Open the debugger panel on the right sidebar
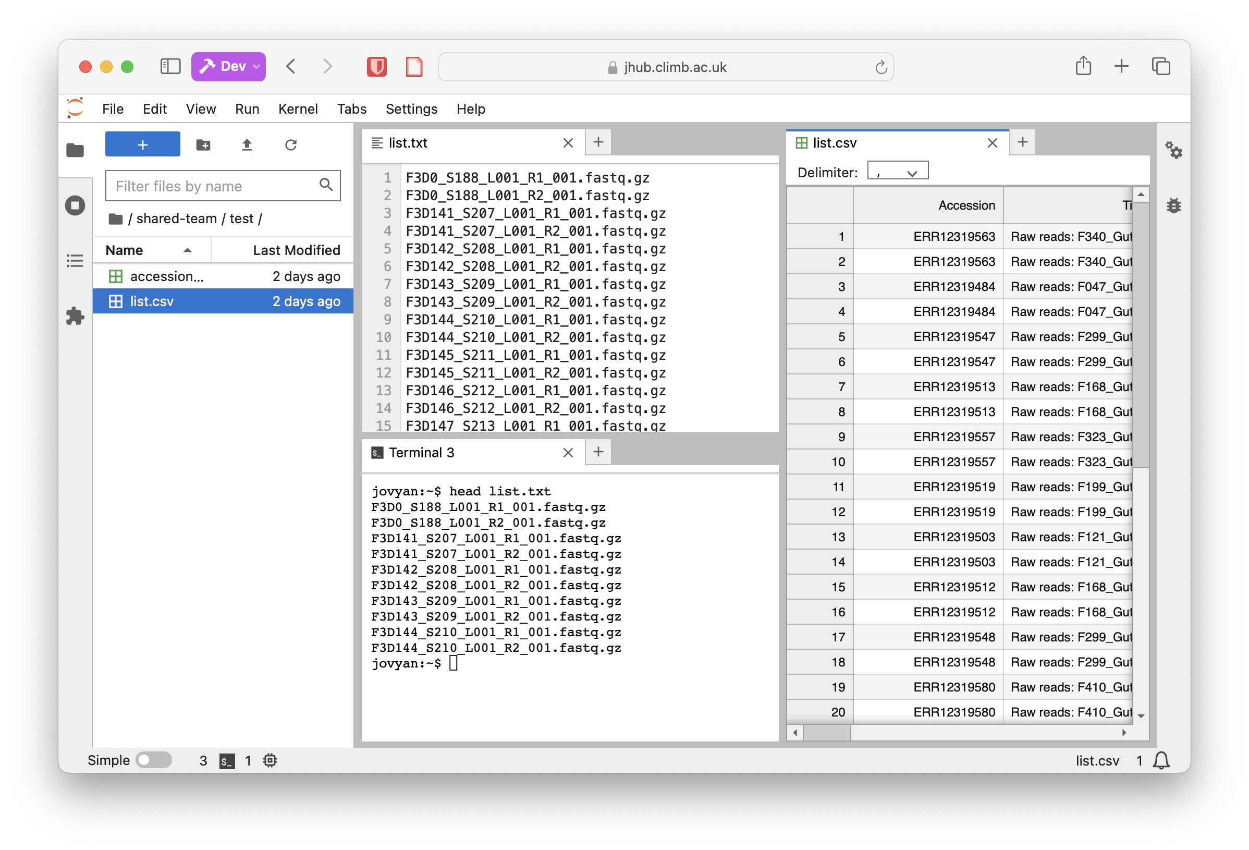 coord(1174,205)
